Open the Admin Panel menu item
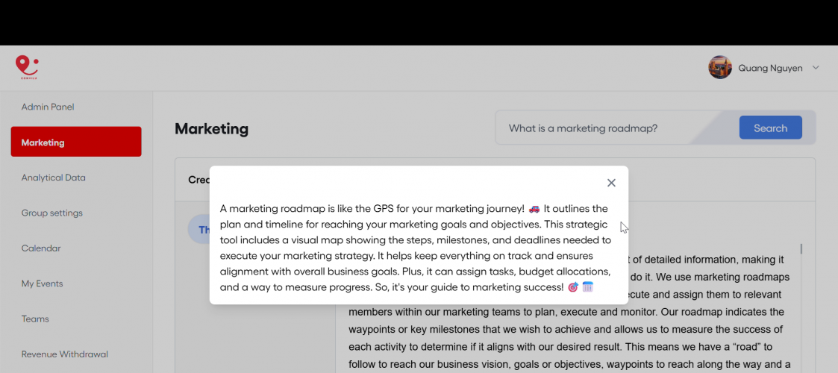The height and width of the screenshot is (373, 838). [48, 107]
